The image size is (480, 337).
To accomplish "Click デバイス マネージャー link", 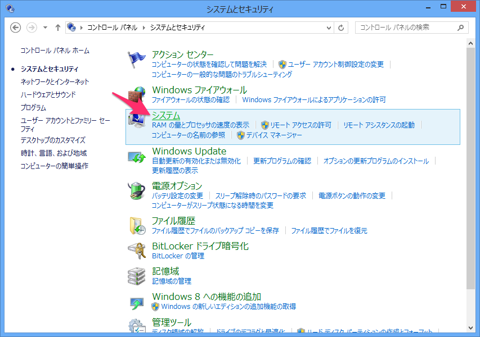I will click(274, 135).
